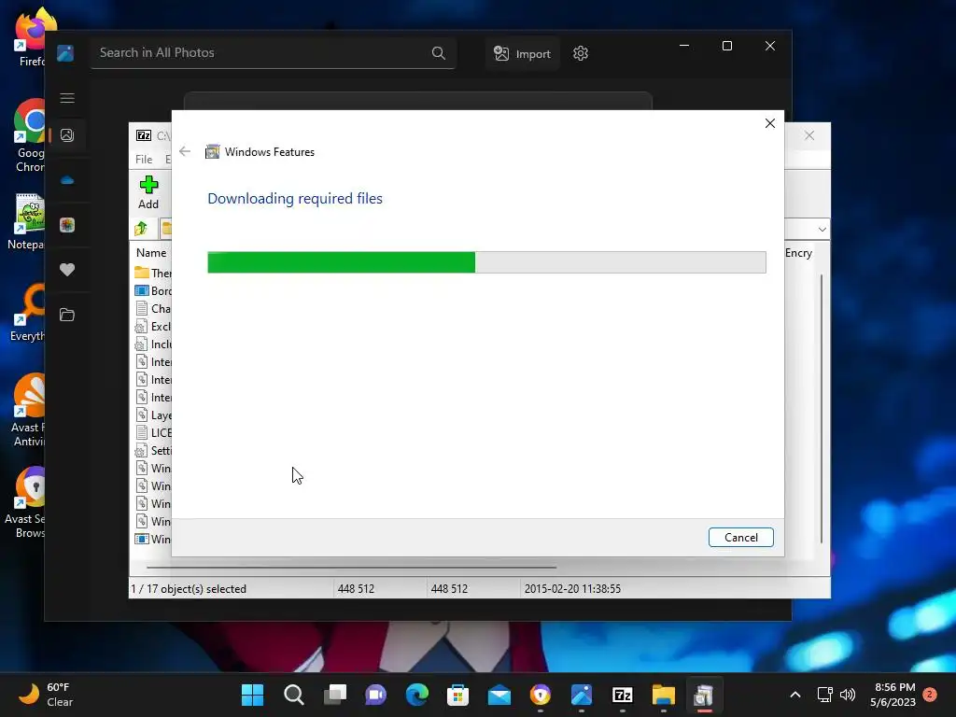Go back in Windows Features dialog

pyautogui.click(x=185, y=151)
